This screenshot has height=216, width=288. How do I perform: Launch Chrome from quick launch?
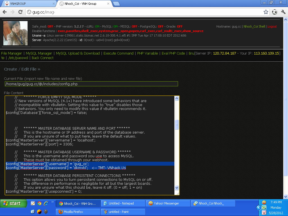click(39, 203)
